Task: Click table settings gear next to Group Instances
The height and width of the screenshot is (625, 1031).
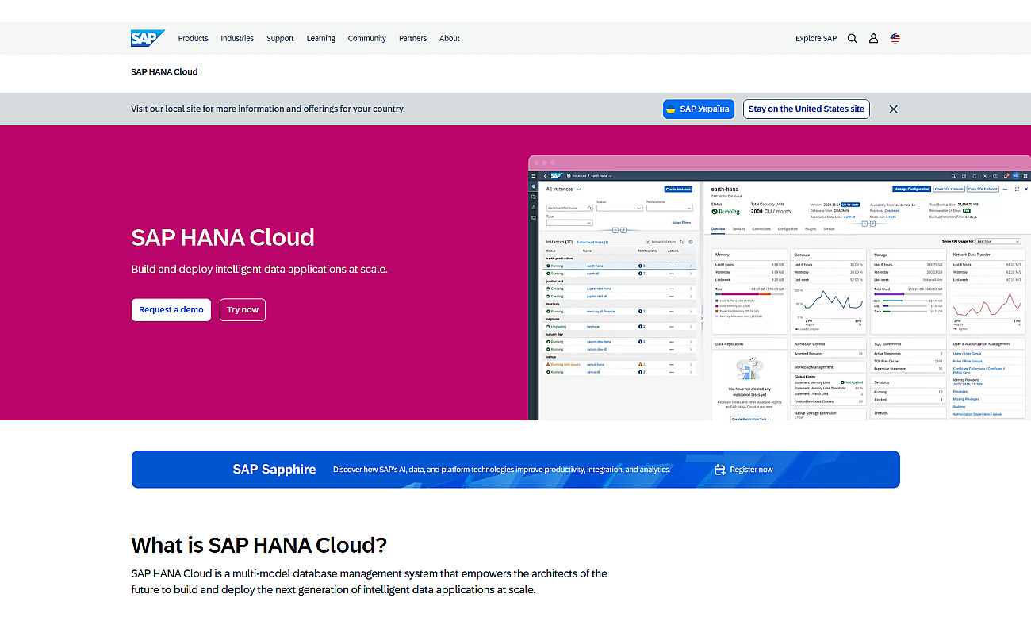Action: tap(691, 242)
